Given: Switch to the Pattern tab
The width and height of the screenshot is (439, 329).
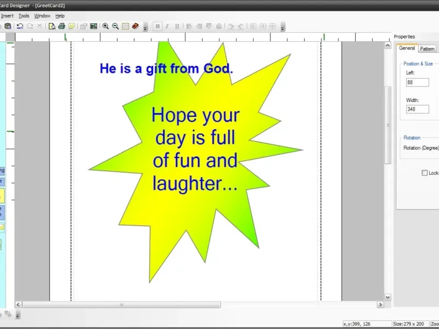Looking at the screenshot, I should (427, 49).
